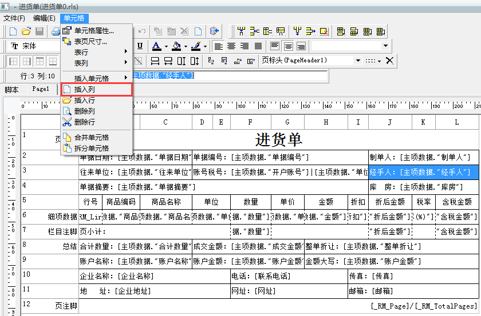
Task: Expand the 表列 submenu
Action: click(97, 63)
